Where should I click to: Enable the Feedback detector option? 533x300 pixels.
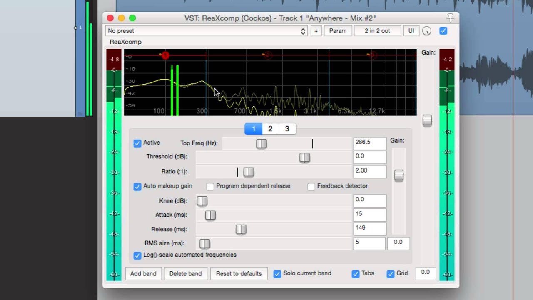pos(311,186)
